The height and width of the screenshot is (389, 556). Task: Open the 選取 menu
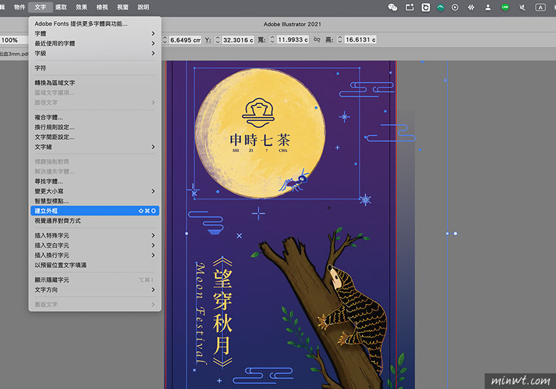click(61, 7)
